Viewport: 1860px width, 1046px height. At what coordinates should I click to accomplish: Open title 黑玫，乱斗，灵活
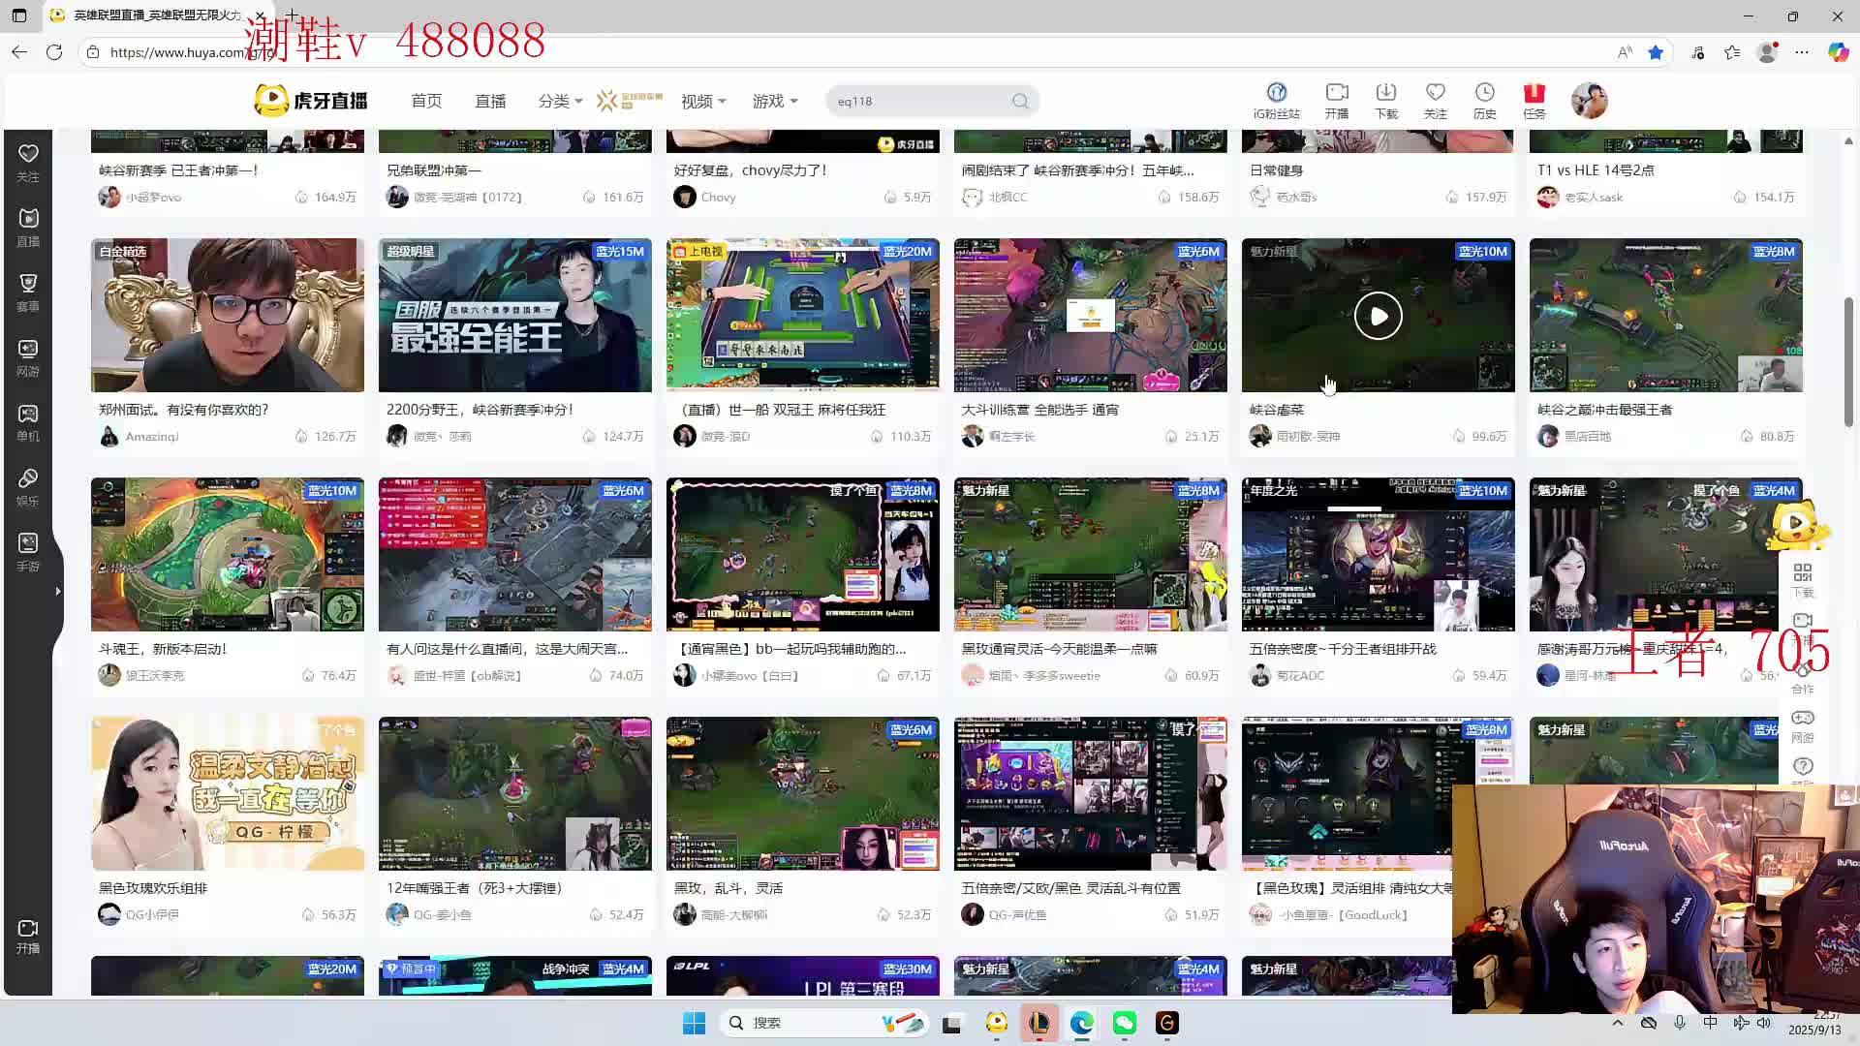point(728,888)
